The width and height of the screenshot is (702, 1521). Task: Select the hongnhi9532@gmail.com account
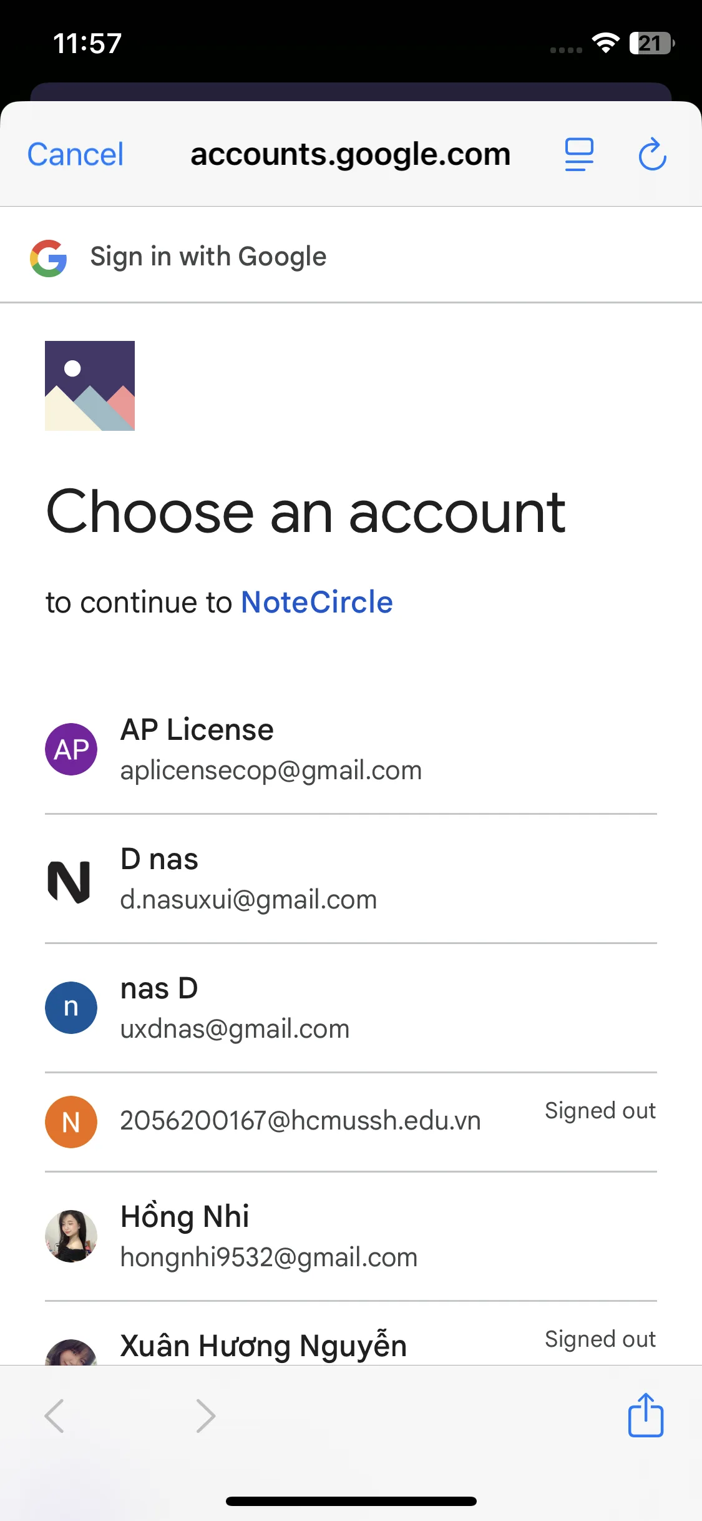269,1256
